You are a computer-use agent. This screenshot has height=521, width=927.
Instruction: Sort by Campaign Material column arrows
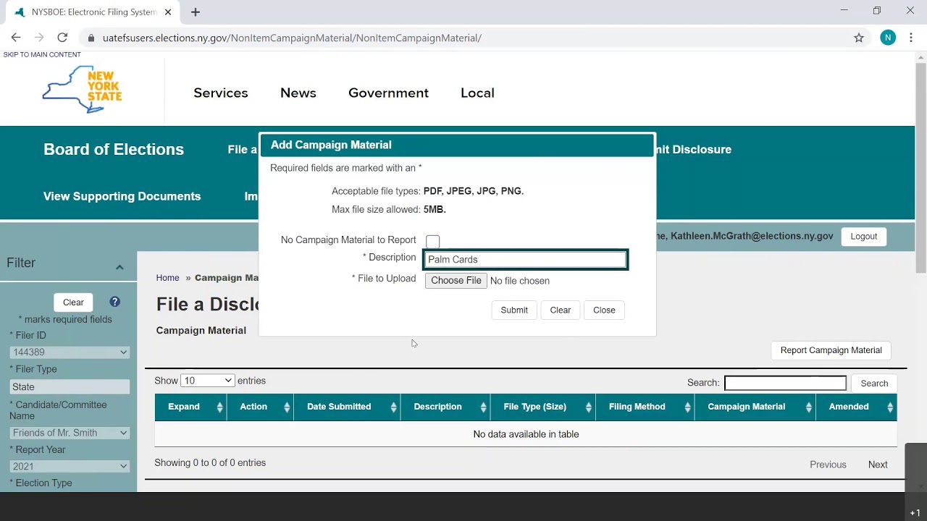[x=808, y=407]
